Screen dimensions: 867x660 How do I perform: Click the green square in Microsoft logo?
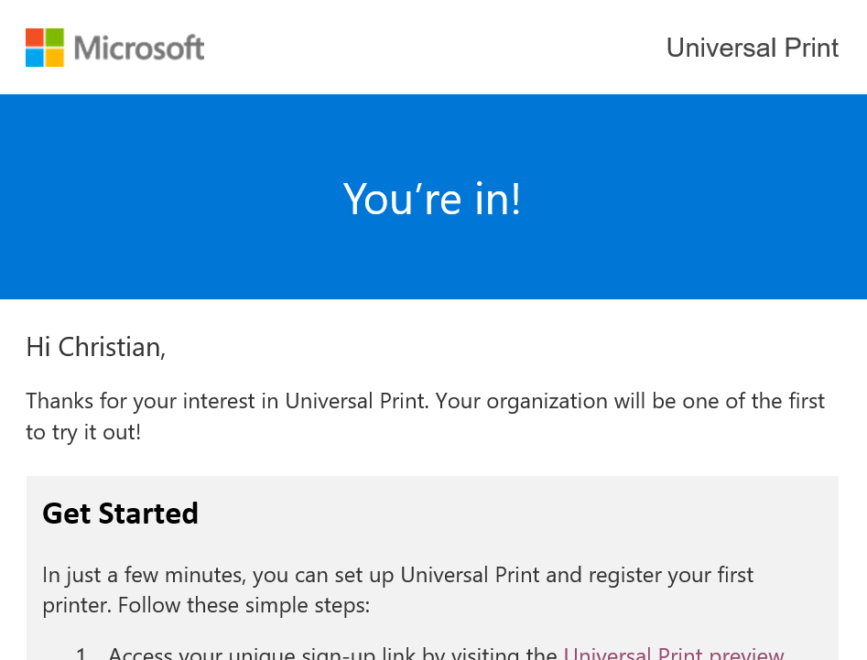pos(55,38)
